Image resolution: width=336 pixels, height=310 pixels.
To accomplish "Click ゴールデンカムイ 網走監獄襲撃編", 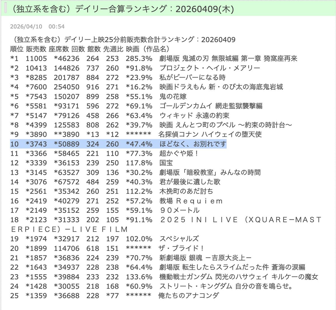I will pyautogui.click(x=211, y=106).
